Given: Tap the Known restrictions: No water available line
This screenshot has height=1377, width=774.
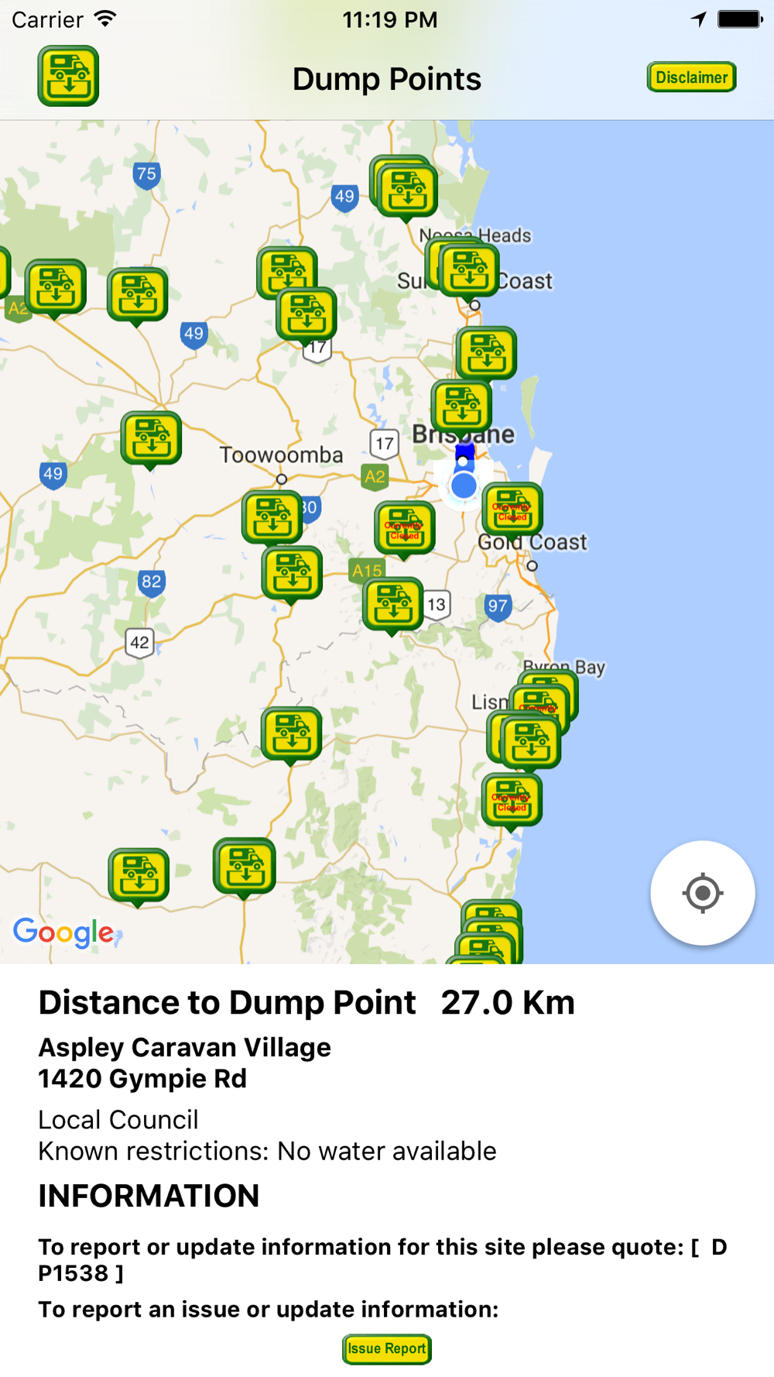Looking at the screenshot, I should click(x=268, y=1152).
